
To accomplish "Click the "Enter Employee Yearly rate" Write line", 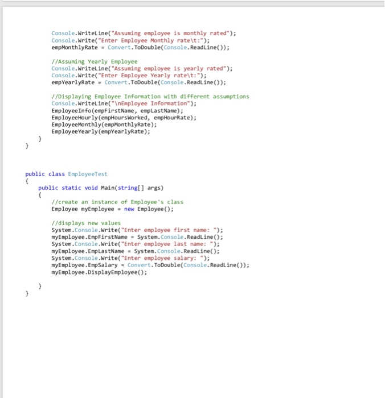I will pos(129,76).
